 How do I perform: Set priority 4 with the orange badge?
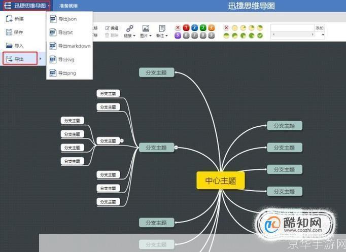212,28
